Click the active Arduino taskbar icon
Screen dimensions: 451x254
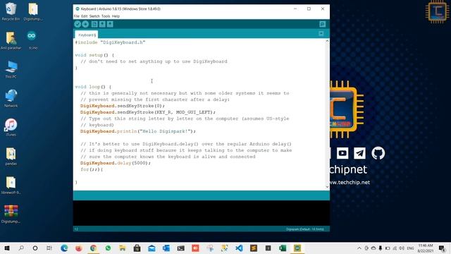297,248
